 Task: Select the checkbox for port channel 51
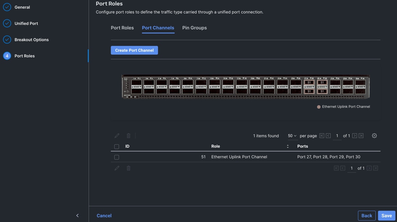116,157
